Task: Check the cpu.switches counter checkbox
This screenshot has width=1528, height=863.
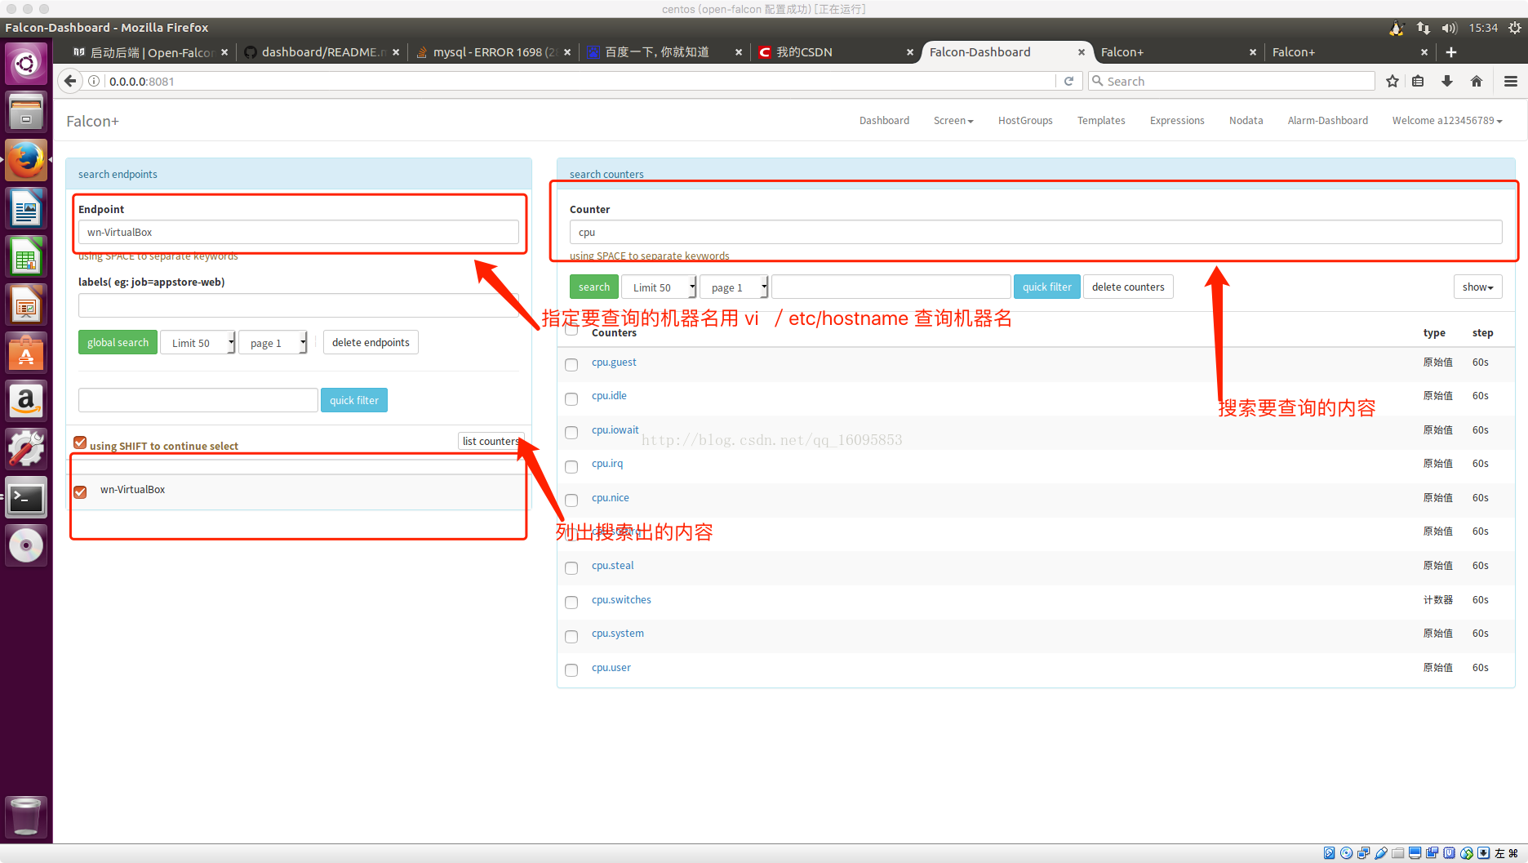Action: point(571,602)
